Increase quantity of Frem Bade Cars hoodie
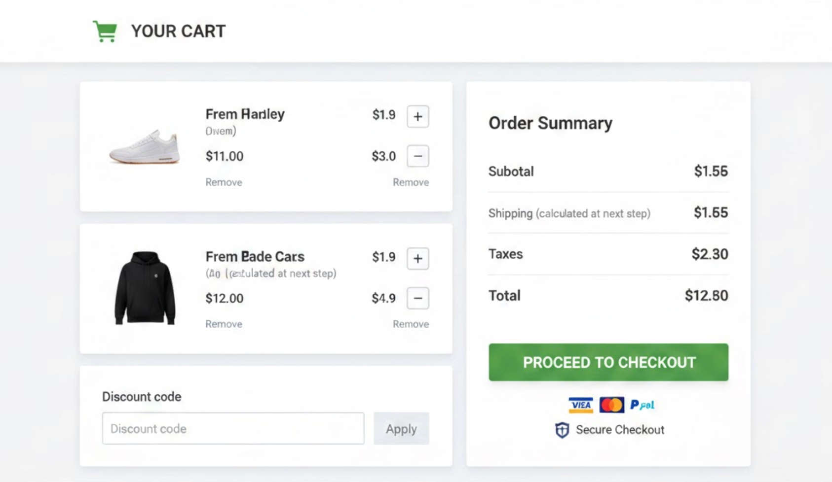Screen dimensions: 832x482 pyautogui.click(x=417, y=259)
